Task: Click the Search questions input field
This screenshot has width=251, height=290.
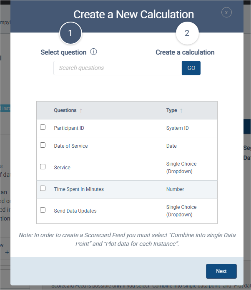Action: (118, 68)
